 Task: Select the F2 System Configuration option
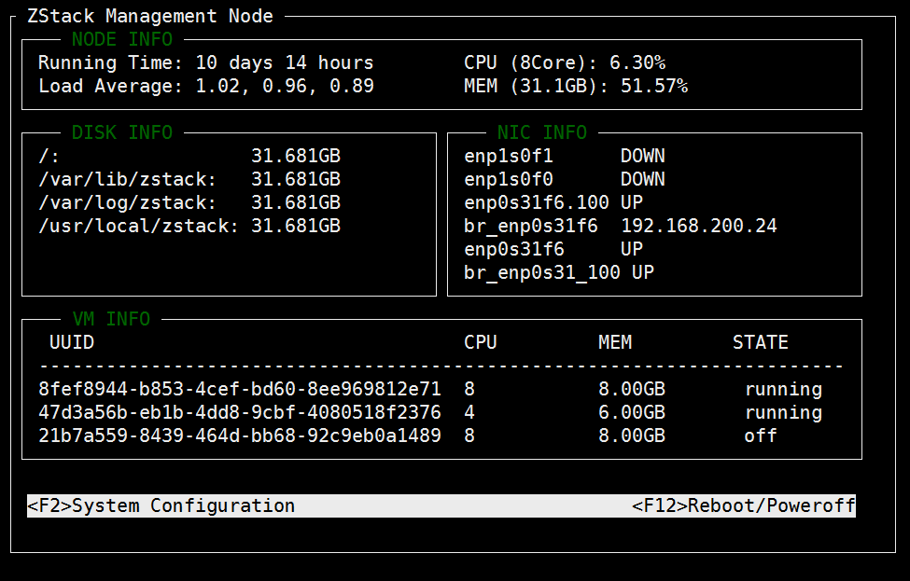[x=161, y=505]
